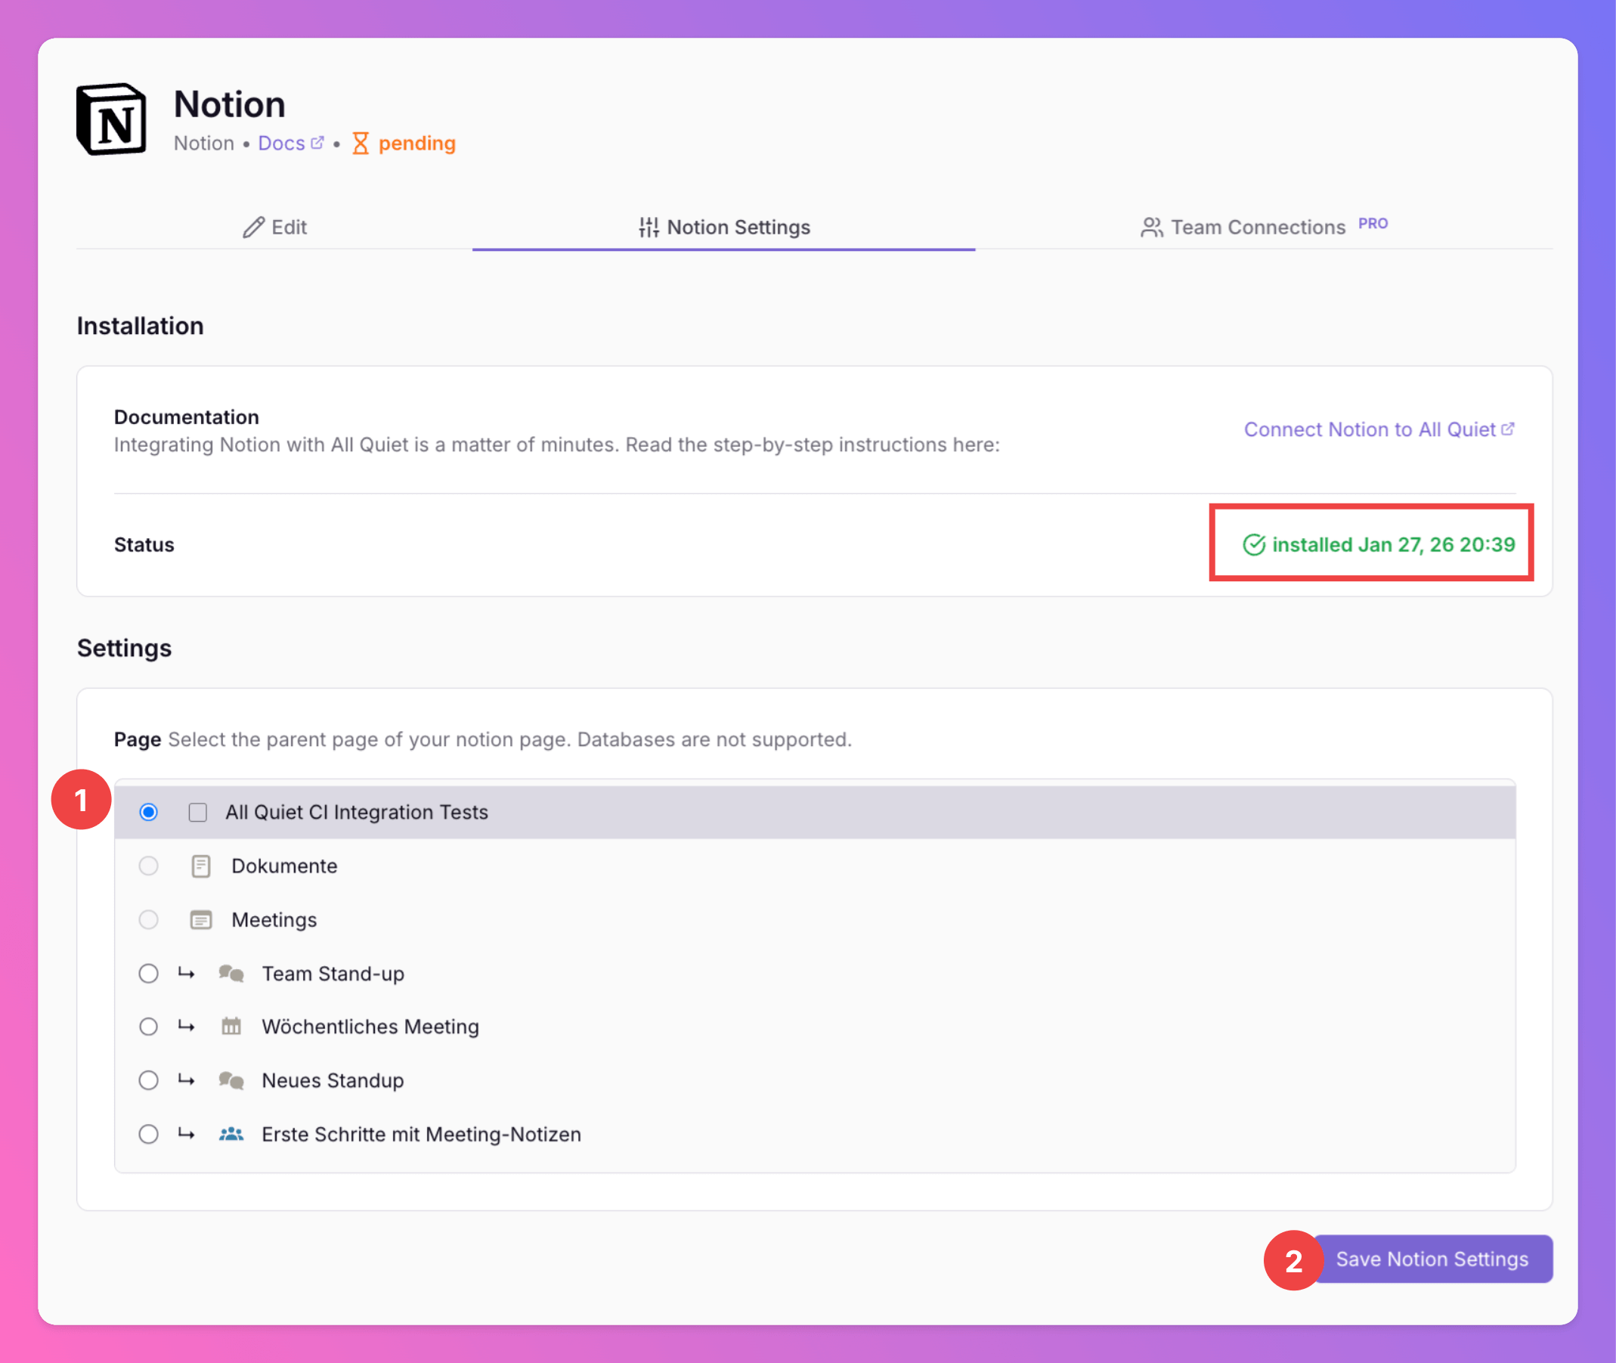Click the Meetings page icon

coord(201,920)
